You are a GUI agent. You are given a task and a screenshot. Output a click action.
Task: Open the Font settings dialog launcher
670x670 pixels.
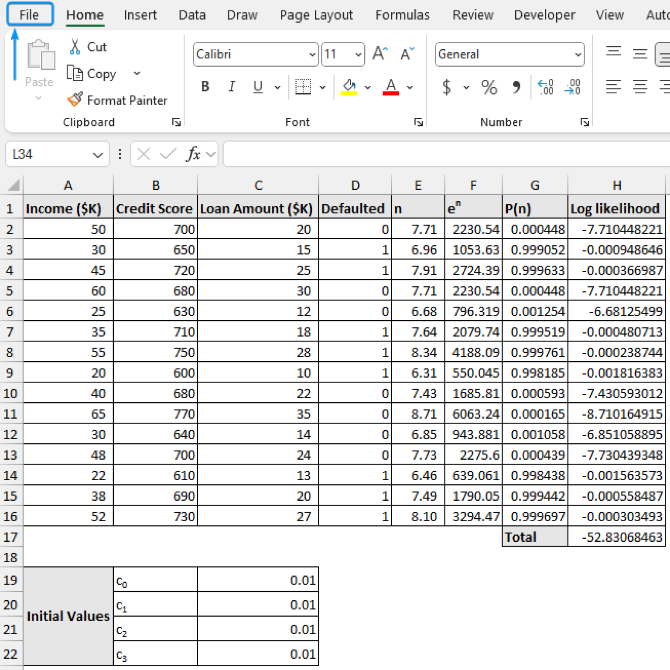(x=418, y=123)
